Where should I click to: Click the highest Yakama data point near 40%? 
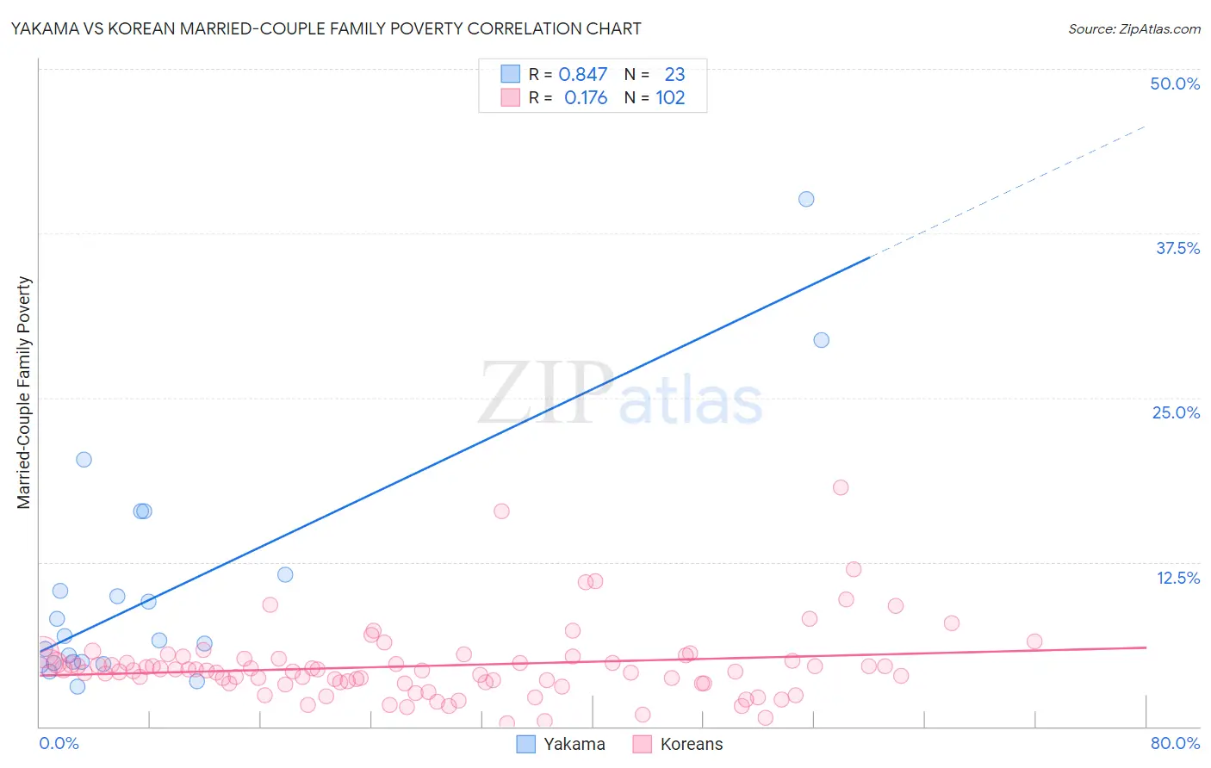click(806, 199)
